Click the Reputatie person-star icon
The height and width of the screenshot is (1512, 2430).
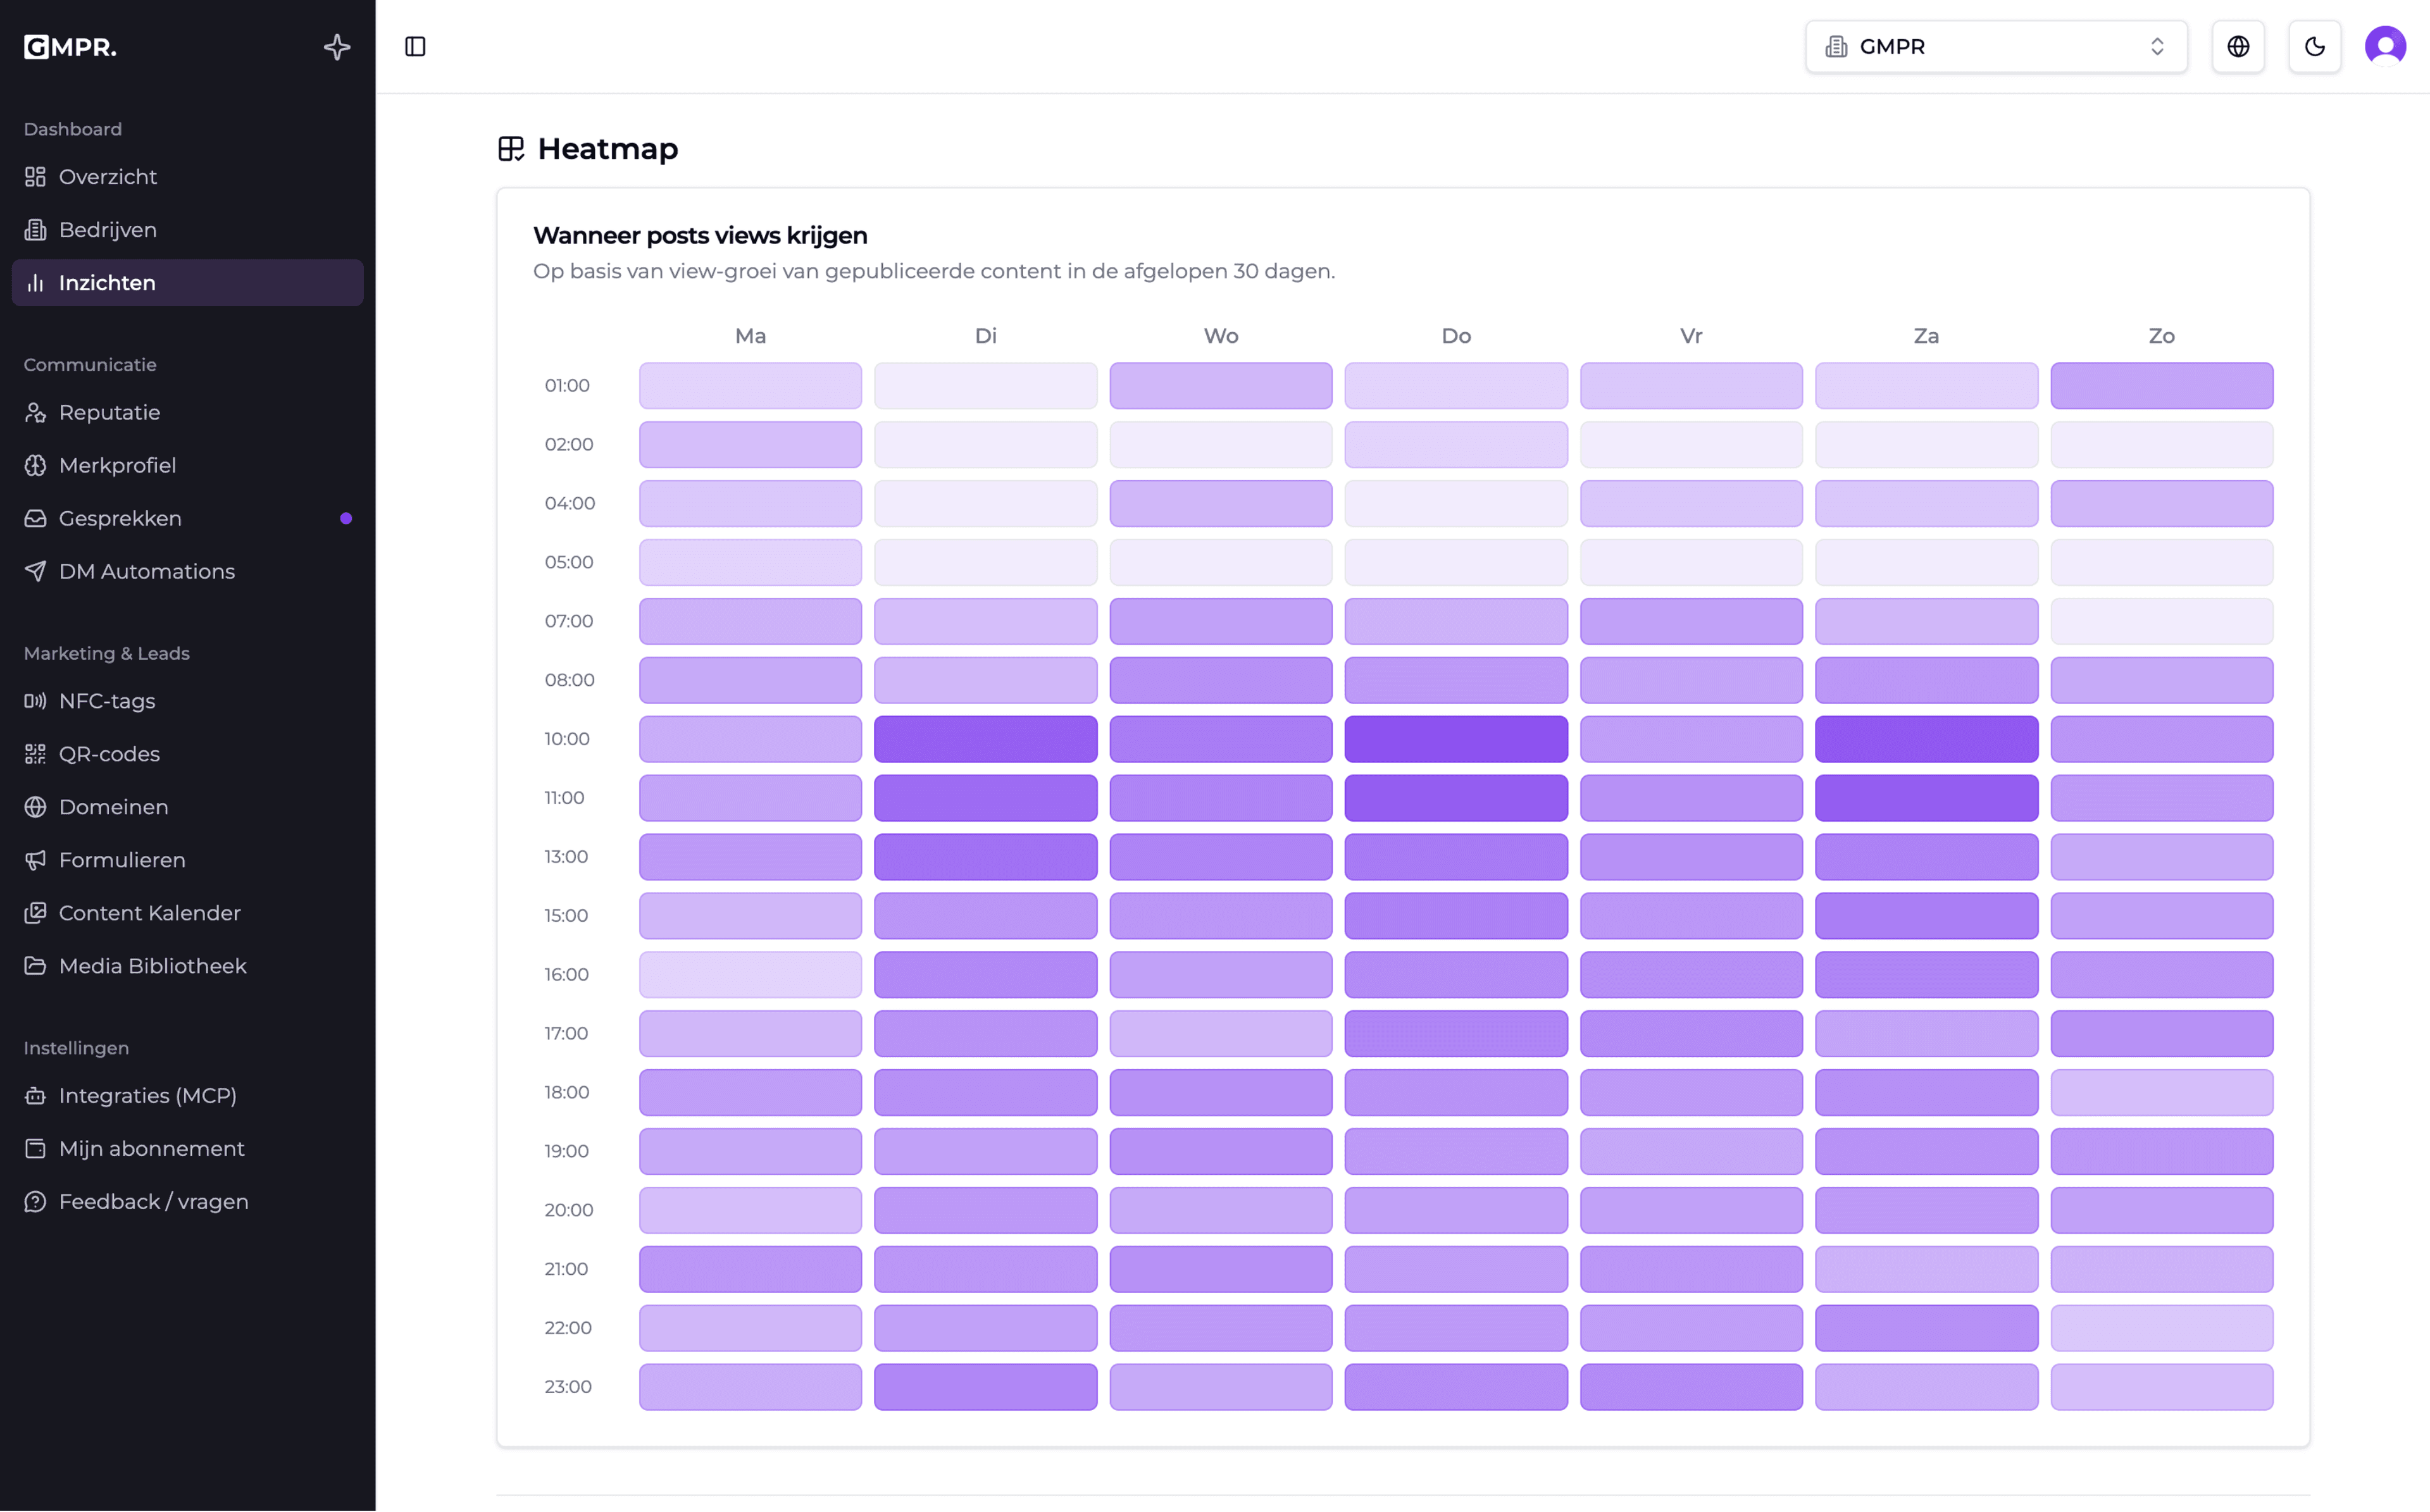(x=36, y=412)
